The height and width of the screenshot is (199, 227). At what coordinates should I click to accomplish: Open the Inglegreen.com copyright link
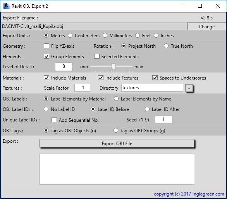(189, 194)
